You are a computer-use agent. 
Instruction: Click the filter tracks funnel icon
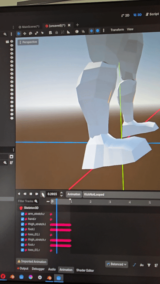pyautogui.click(x=149, y=265)
